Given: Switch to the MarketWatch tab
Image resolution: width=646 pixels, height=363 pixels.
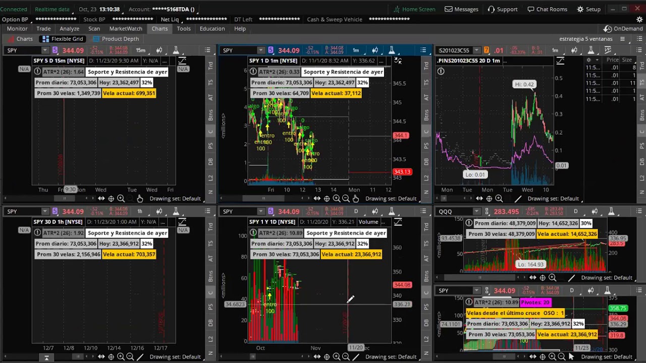Looking at the screenshot, I should click(126, 29).
